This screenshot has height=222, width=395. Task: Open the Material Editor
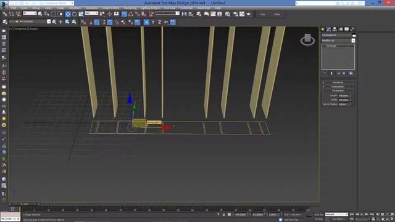tap(228, 14)
